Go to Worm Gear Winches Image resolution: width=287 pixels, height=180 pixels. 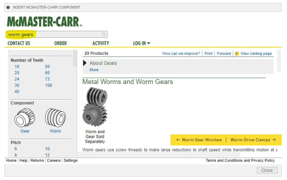tap(199, 140)
